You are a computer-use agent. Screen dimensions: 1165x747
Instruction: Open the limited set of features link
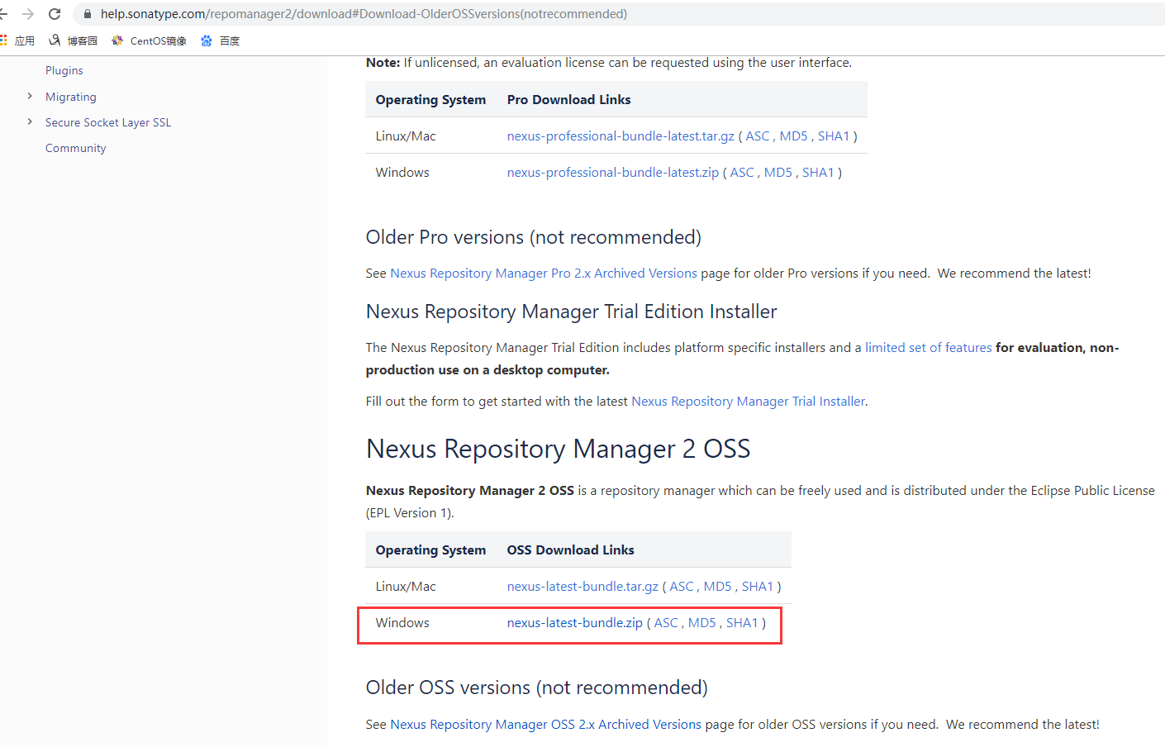(x=928, y=348)
